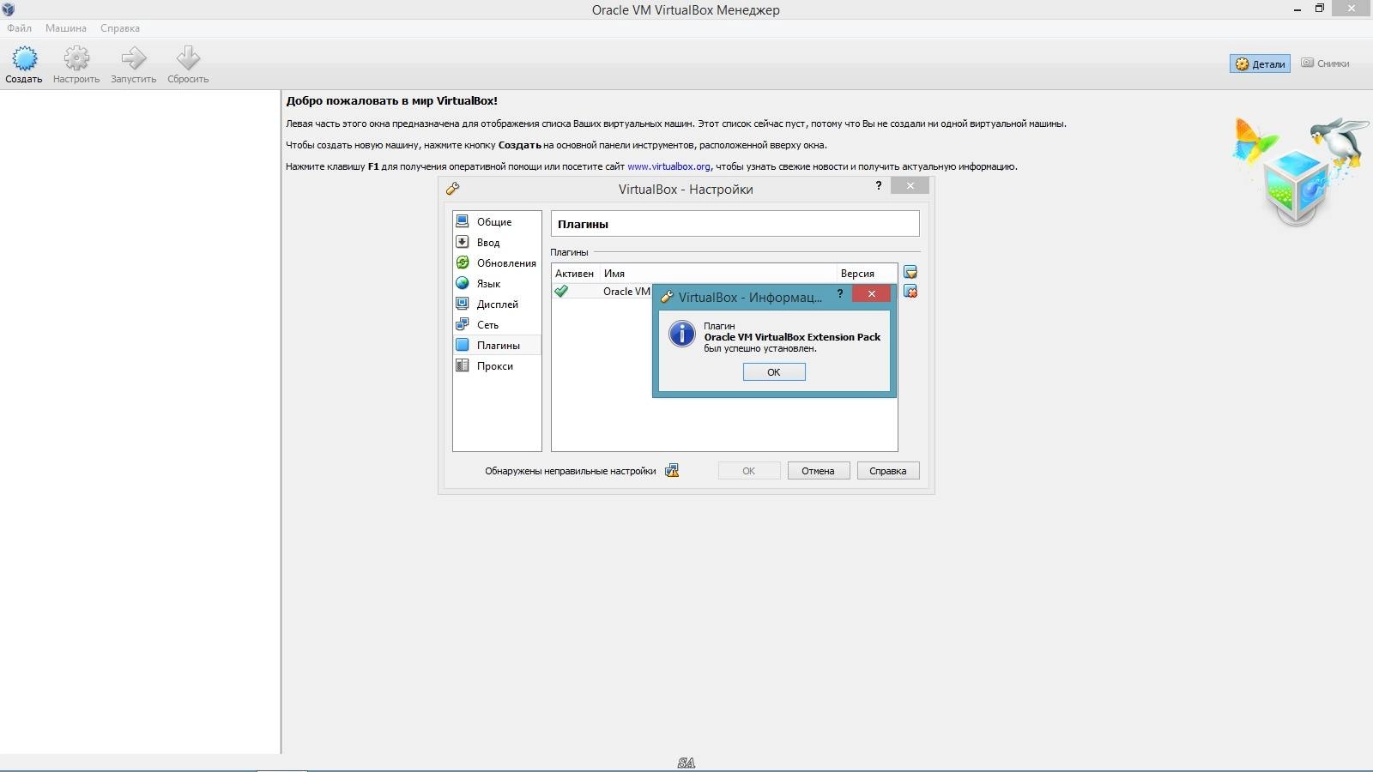This screenshot has width=1373, height=772.
Task: Select Дисплей settings category
Action: (497, 304)
